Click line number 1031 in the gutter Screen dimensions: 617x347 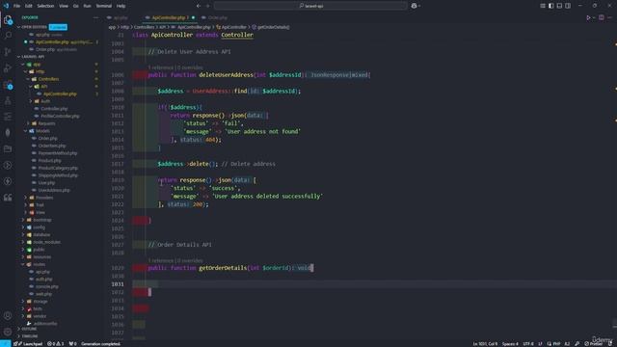(x=118, y=284)
